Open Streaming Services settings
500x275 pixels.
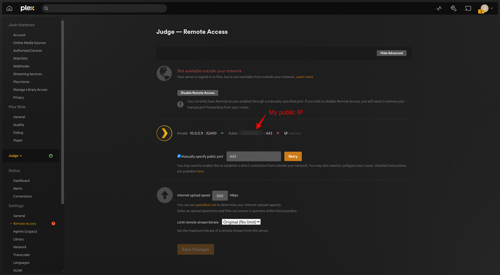point(27,74)
